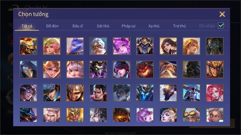Toggle the Đã nhận checkbox
The image size is (241, 135).
[x=221, y=26]
